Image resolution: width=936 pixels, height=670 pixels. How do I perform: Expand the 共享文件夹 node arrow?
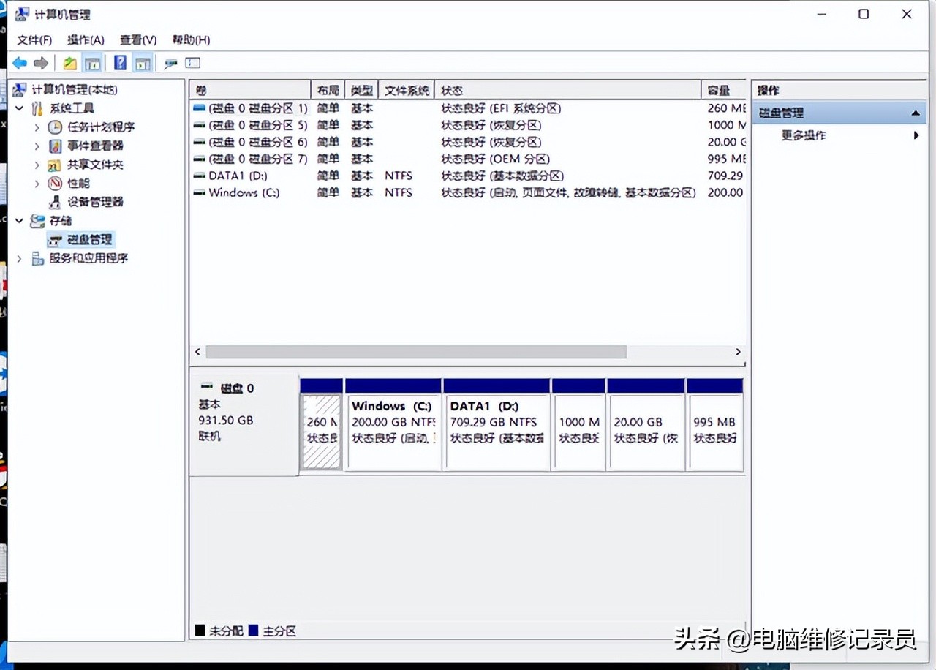(37, 165)
